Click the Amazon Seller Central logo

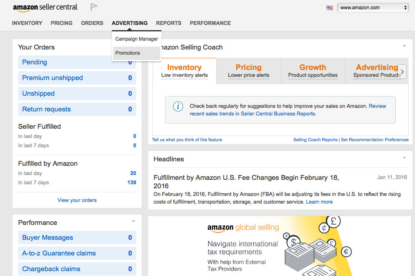(x=45, y=8)
